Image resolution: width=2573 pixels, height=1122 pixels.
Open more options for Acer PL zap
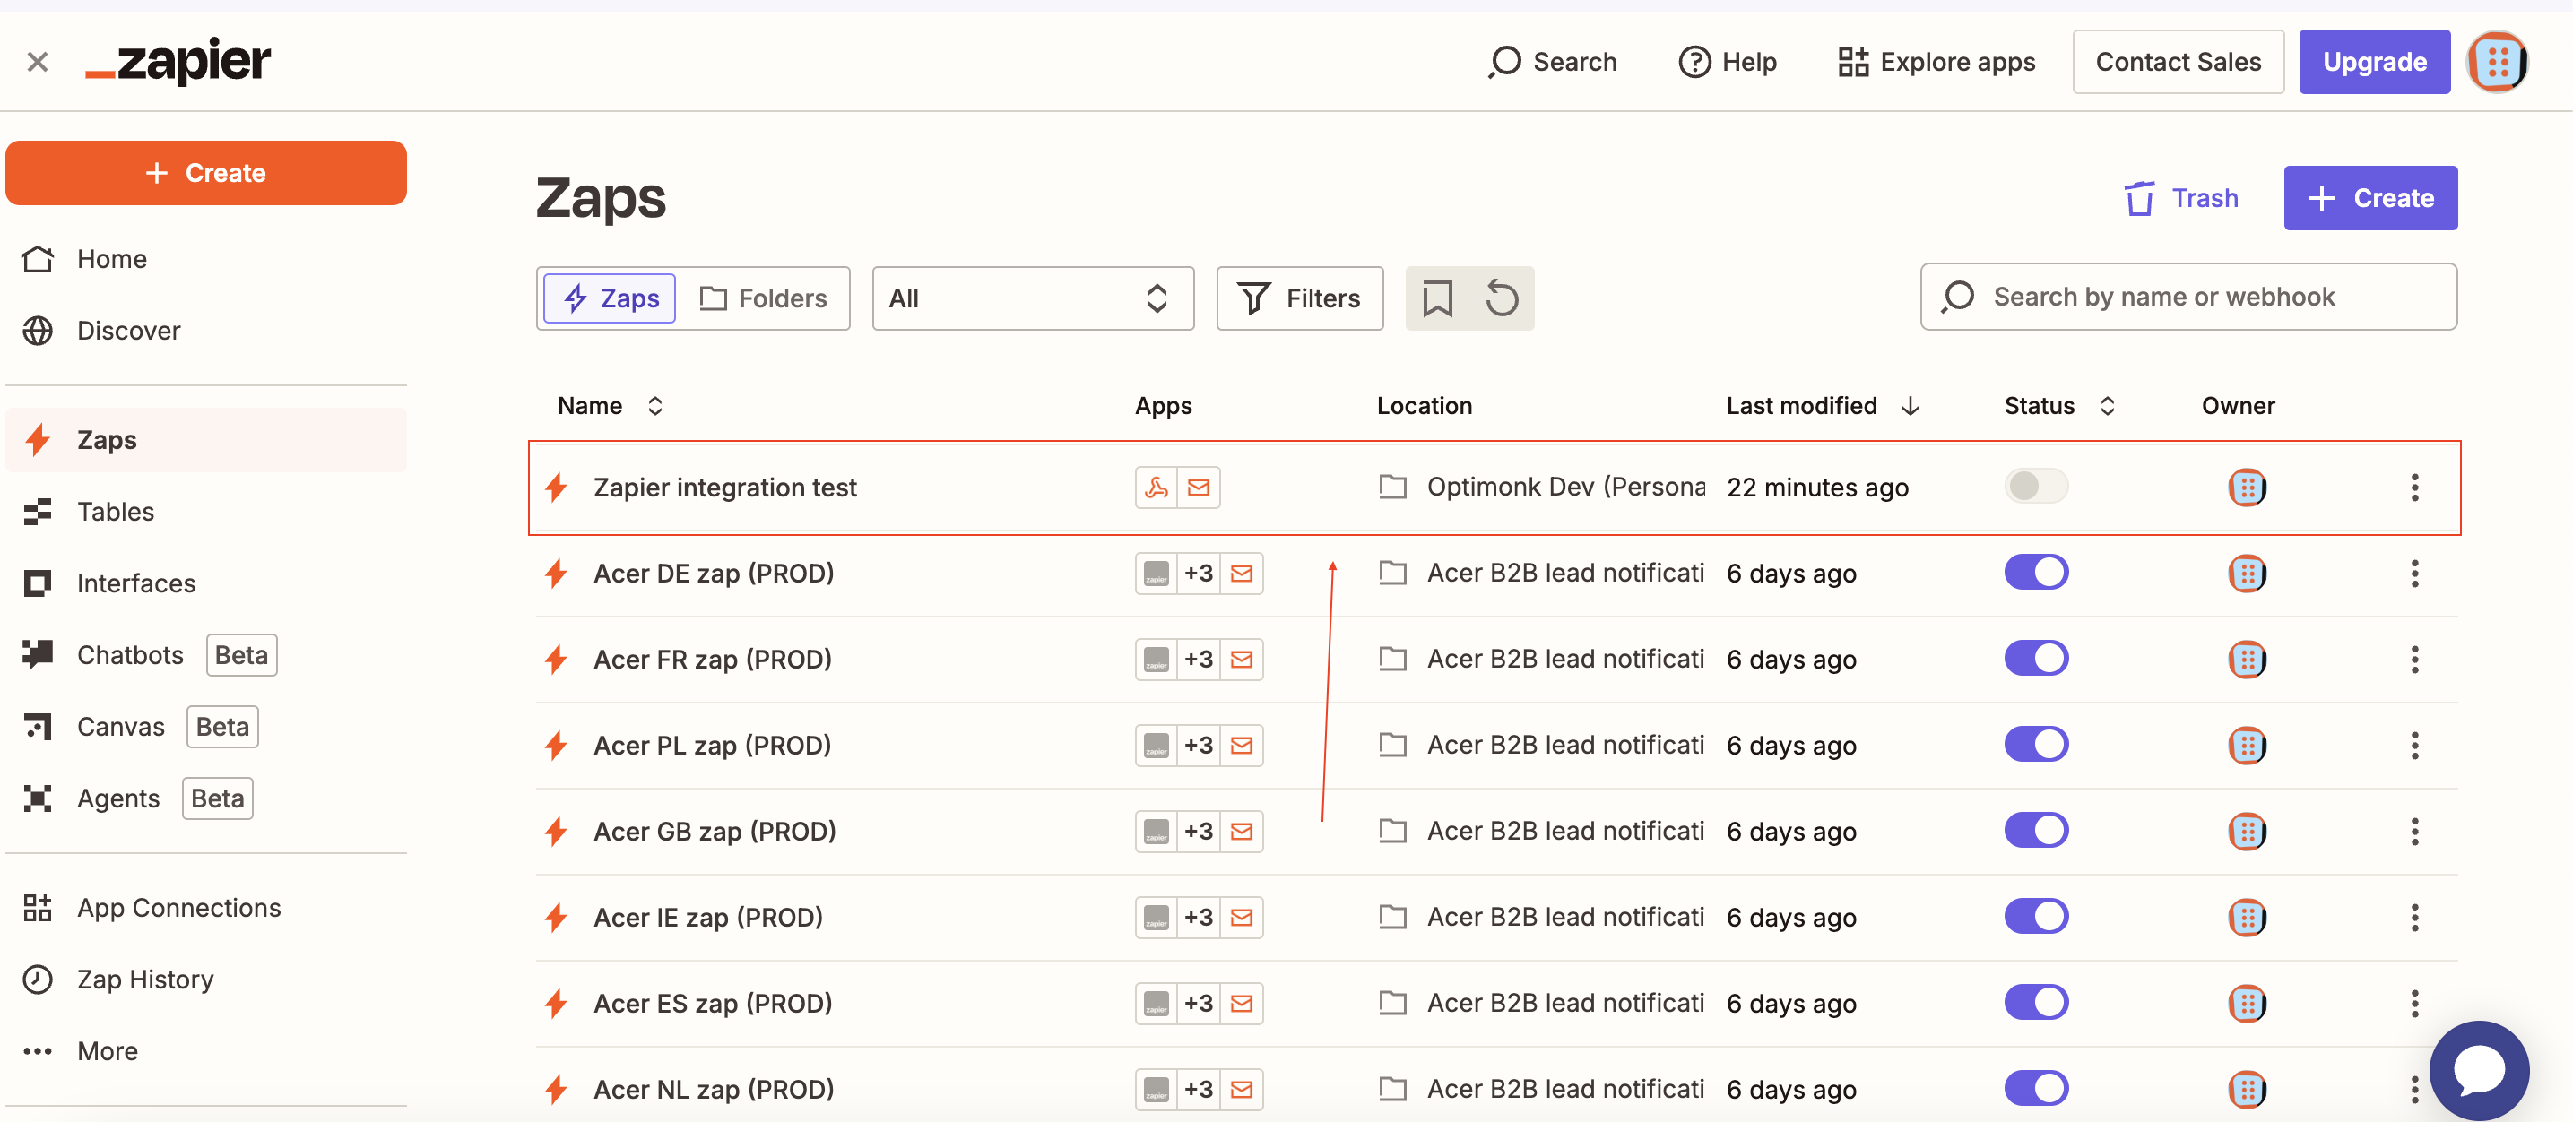coord(2414,745)
